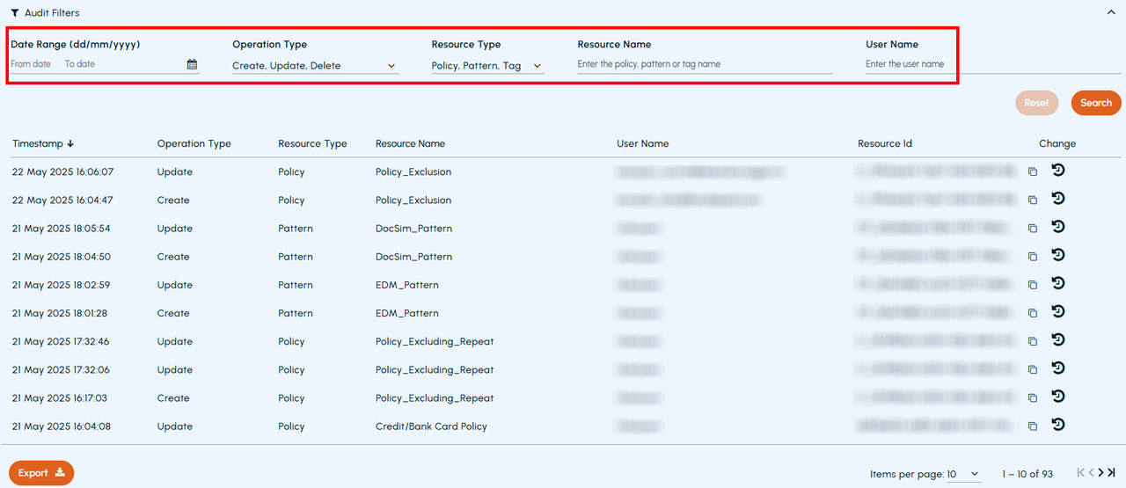Screen dimensions: 1126x488
Task: Copy Resource Id for 21 May 18:02:59 row
Action: tap(1033, 285)
